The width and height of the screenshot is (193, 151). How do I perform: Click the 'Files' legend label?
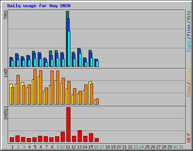tap(188, 30)
